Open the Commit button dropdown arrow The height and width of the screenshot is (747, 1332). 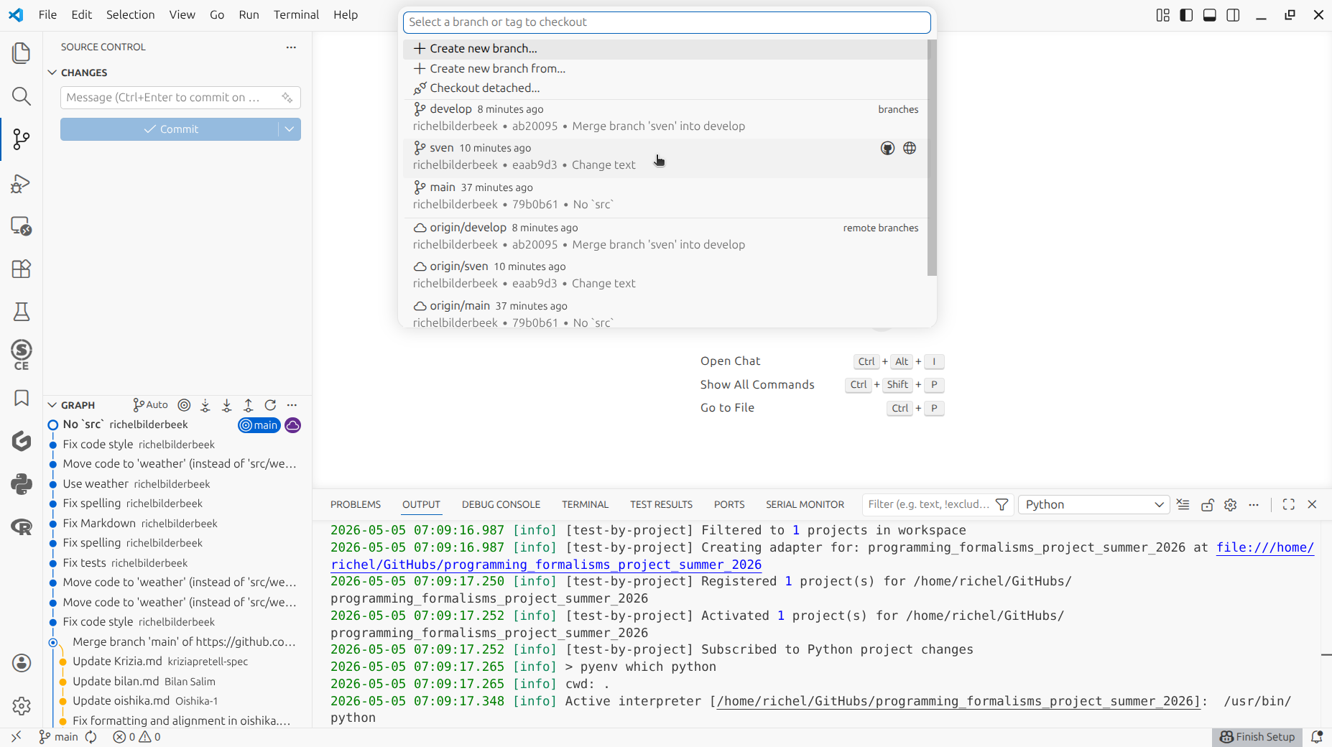tap(290, 129)
